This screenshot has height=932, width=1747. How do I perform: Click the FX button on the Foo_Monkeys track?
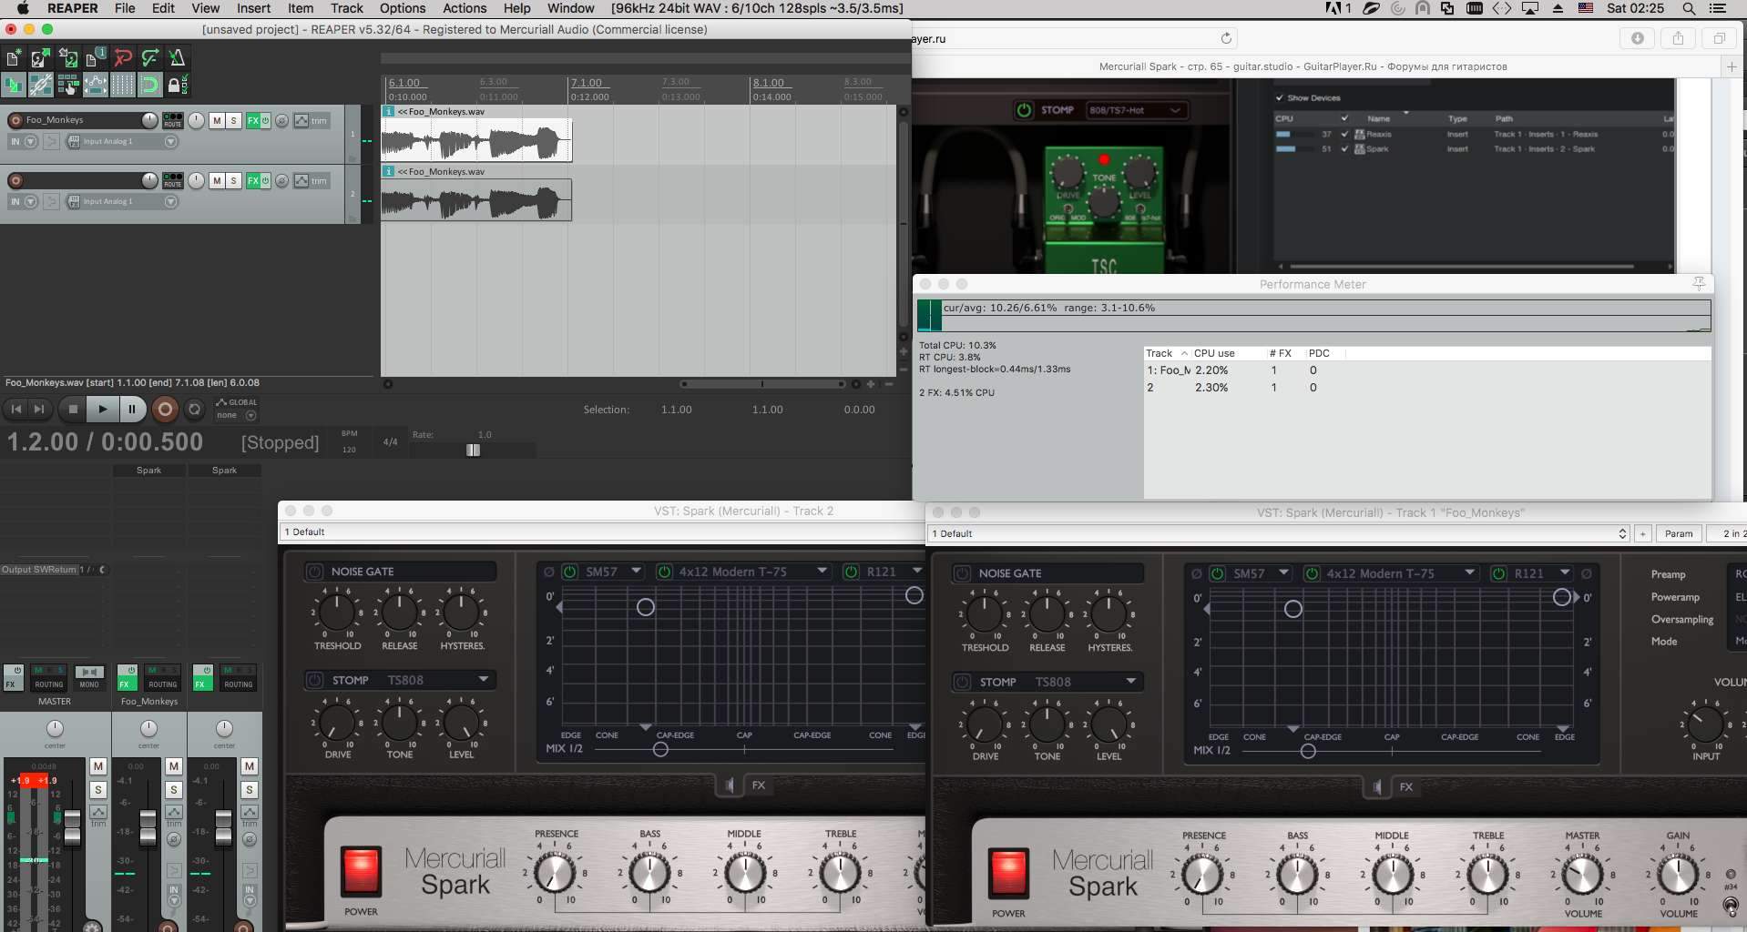click(x=253, y=120)
